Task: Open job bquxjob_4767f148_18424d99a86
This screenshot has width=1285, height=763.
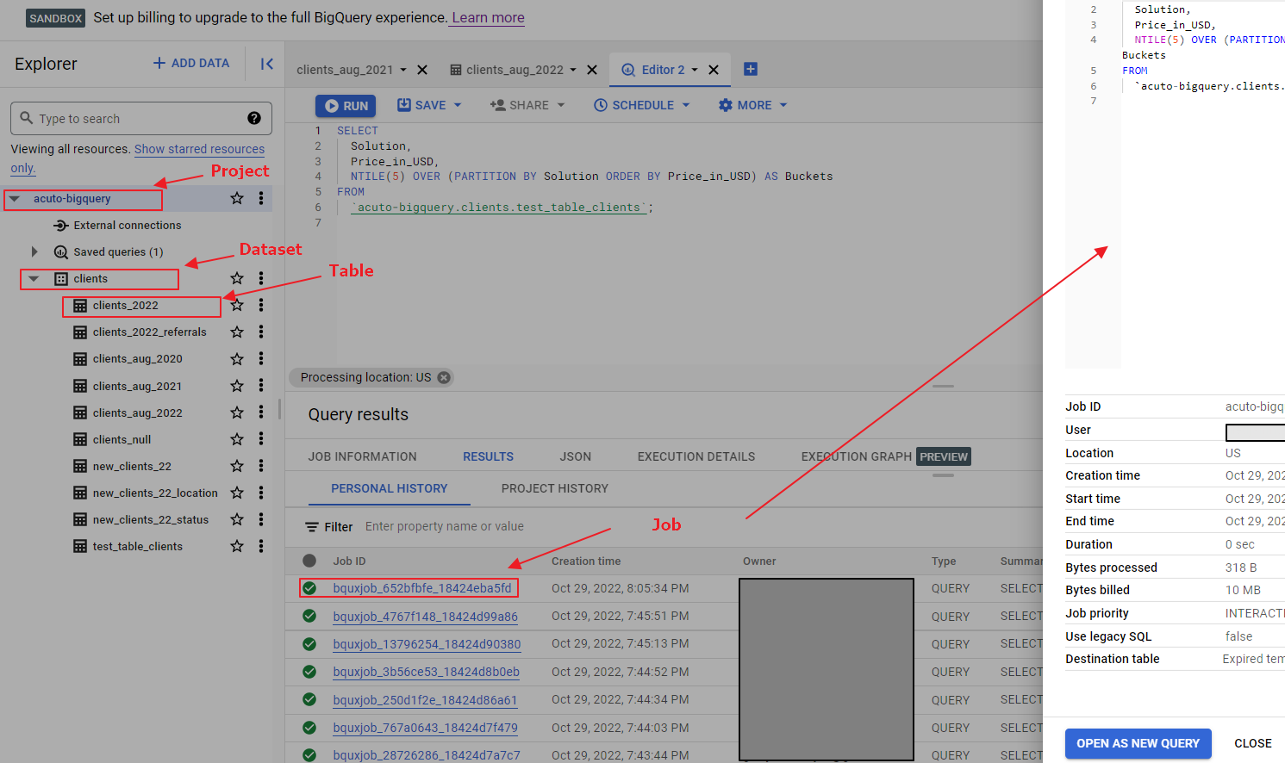Action: click(426, 617)
